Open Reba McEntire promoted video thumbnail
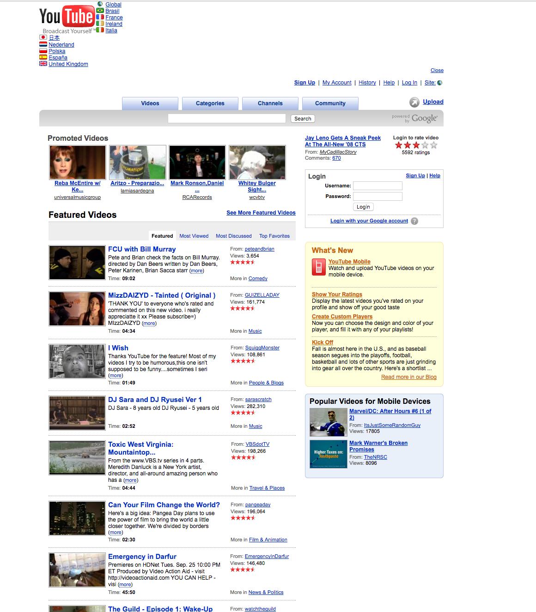 tap(78, 162)
